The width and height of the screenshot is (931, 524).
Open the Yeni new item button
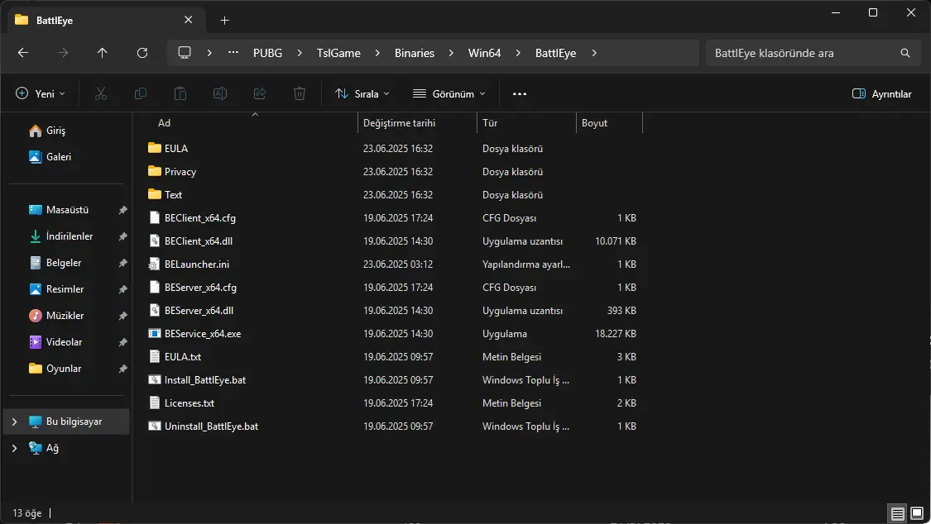(41, 93)
